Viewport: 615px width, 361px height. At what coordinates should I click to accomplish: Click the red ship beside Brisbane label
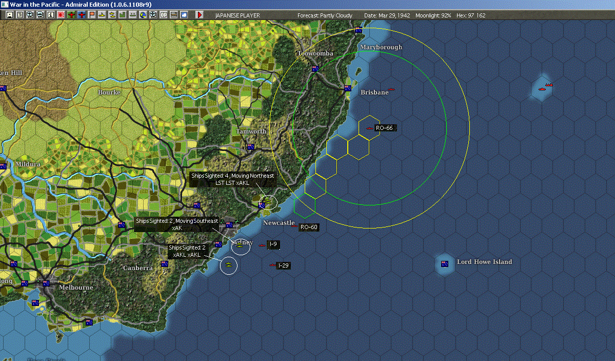(391, 89)
